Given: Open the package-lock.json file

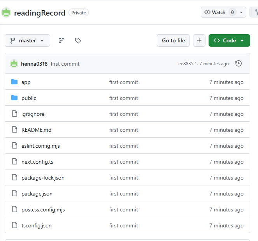Looking at the screenshot, I should pos(43,178).
